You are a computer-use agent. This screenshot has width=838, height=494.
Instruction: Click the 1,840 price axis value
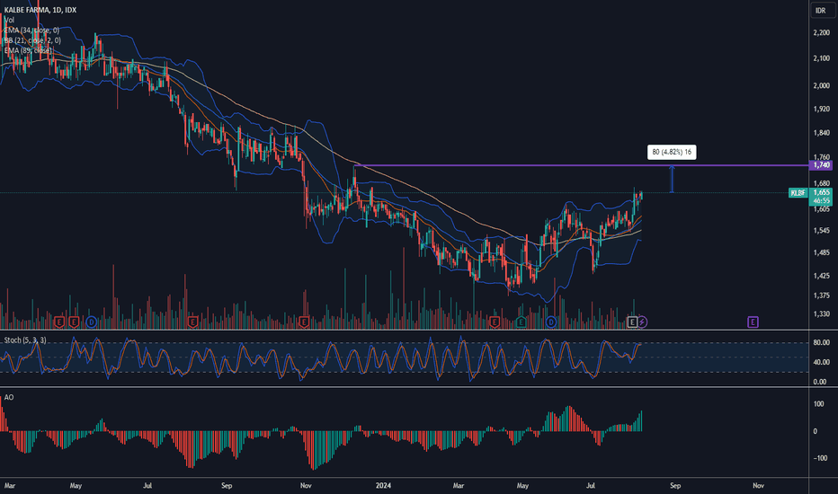click(822, 133)
